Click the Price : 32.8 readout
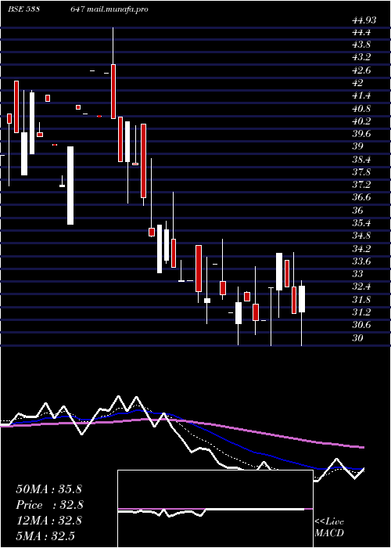 pos(49,505)
